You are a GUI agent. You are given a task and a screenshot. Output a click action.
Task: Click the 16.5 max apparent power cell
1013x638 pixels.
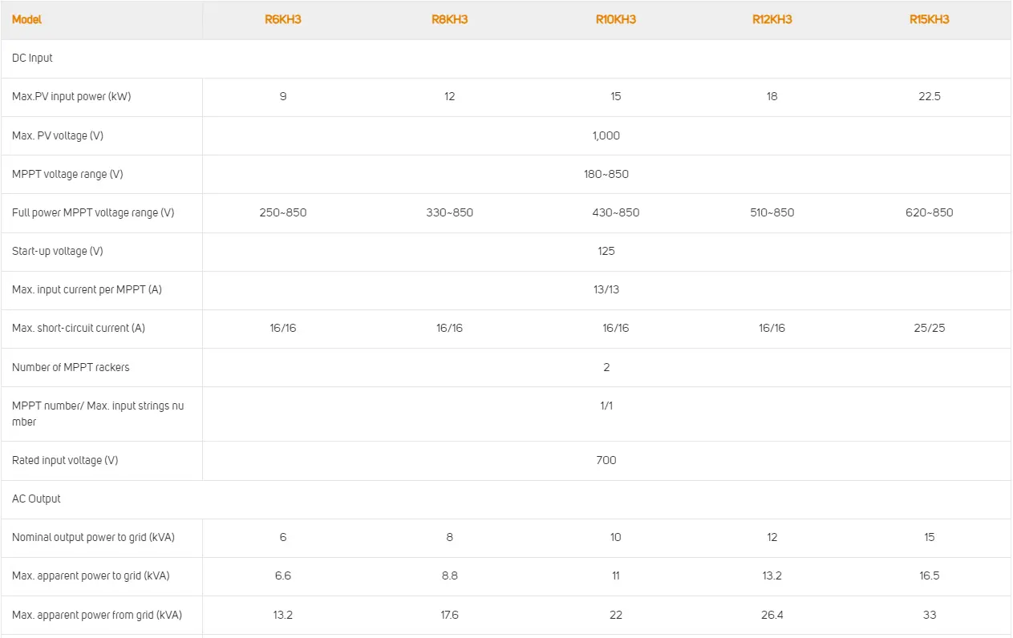(929, 575)
